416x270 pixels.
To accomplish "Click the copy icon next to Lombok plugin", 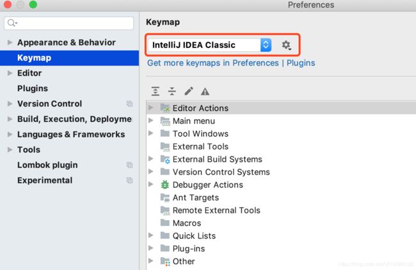I will pyautogui.click(x=129, y=165).
